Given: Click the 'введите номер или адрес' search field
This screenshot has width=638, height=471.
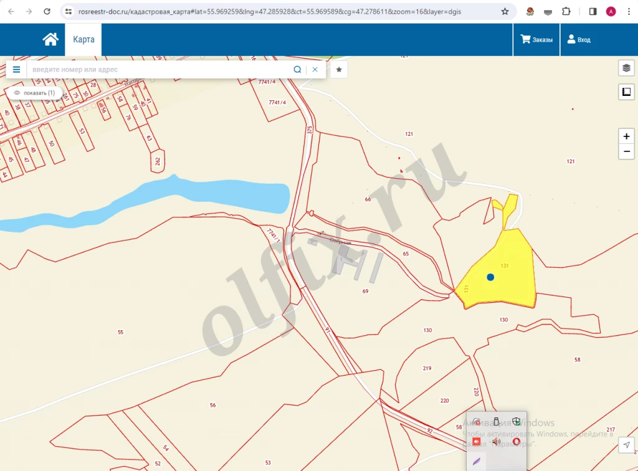Looking at the screenshot, I should click(x=159, y=69).
